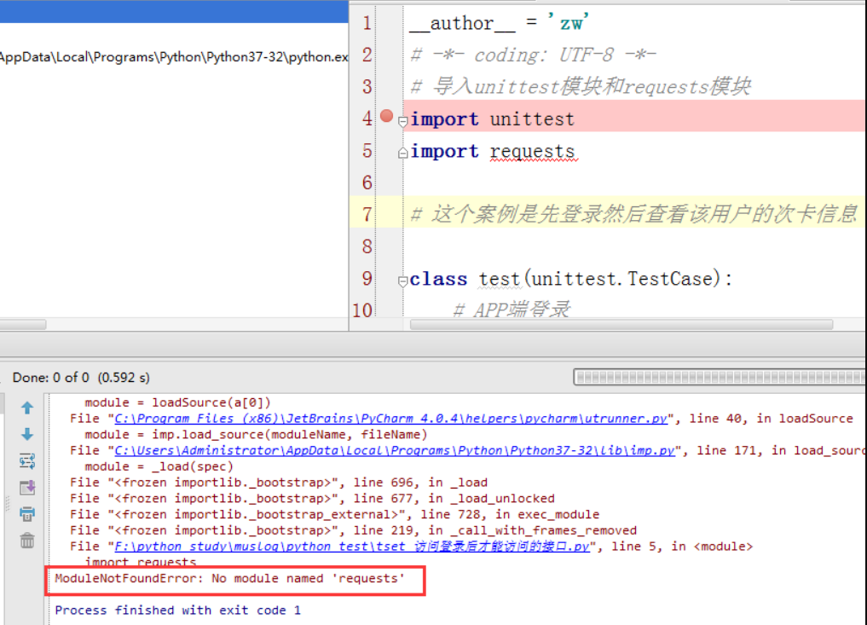
Task: Click fold end marker at line 5
Action: [402, 153]
